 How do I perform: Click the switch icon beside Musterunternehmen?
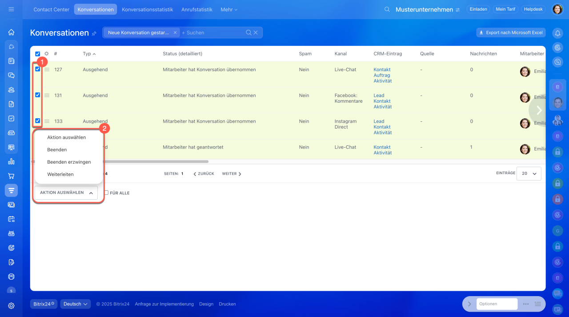pyautogui.click(x=457, y=10)
